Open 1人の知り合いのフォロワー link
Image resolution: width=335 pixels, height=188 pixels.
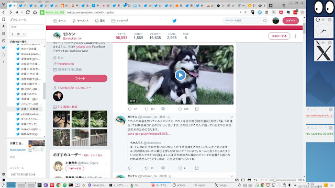[74, 88]
